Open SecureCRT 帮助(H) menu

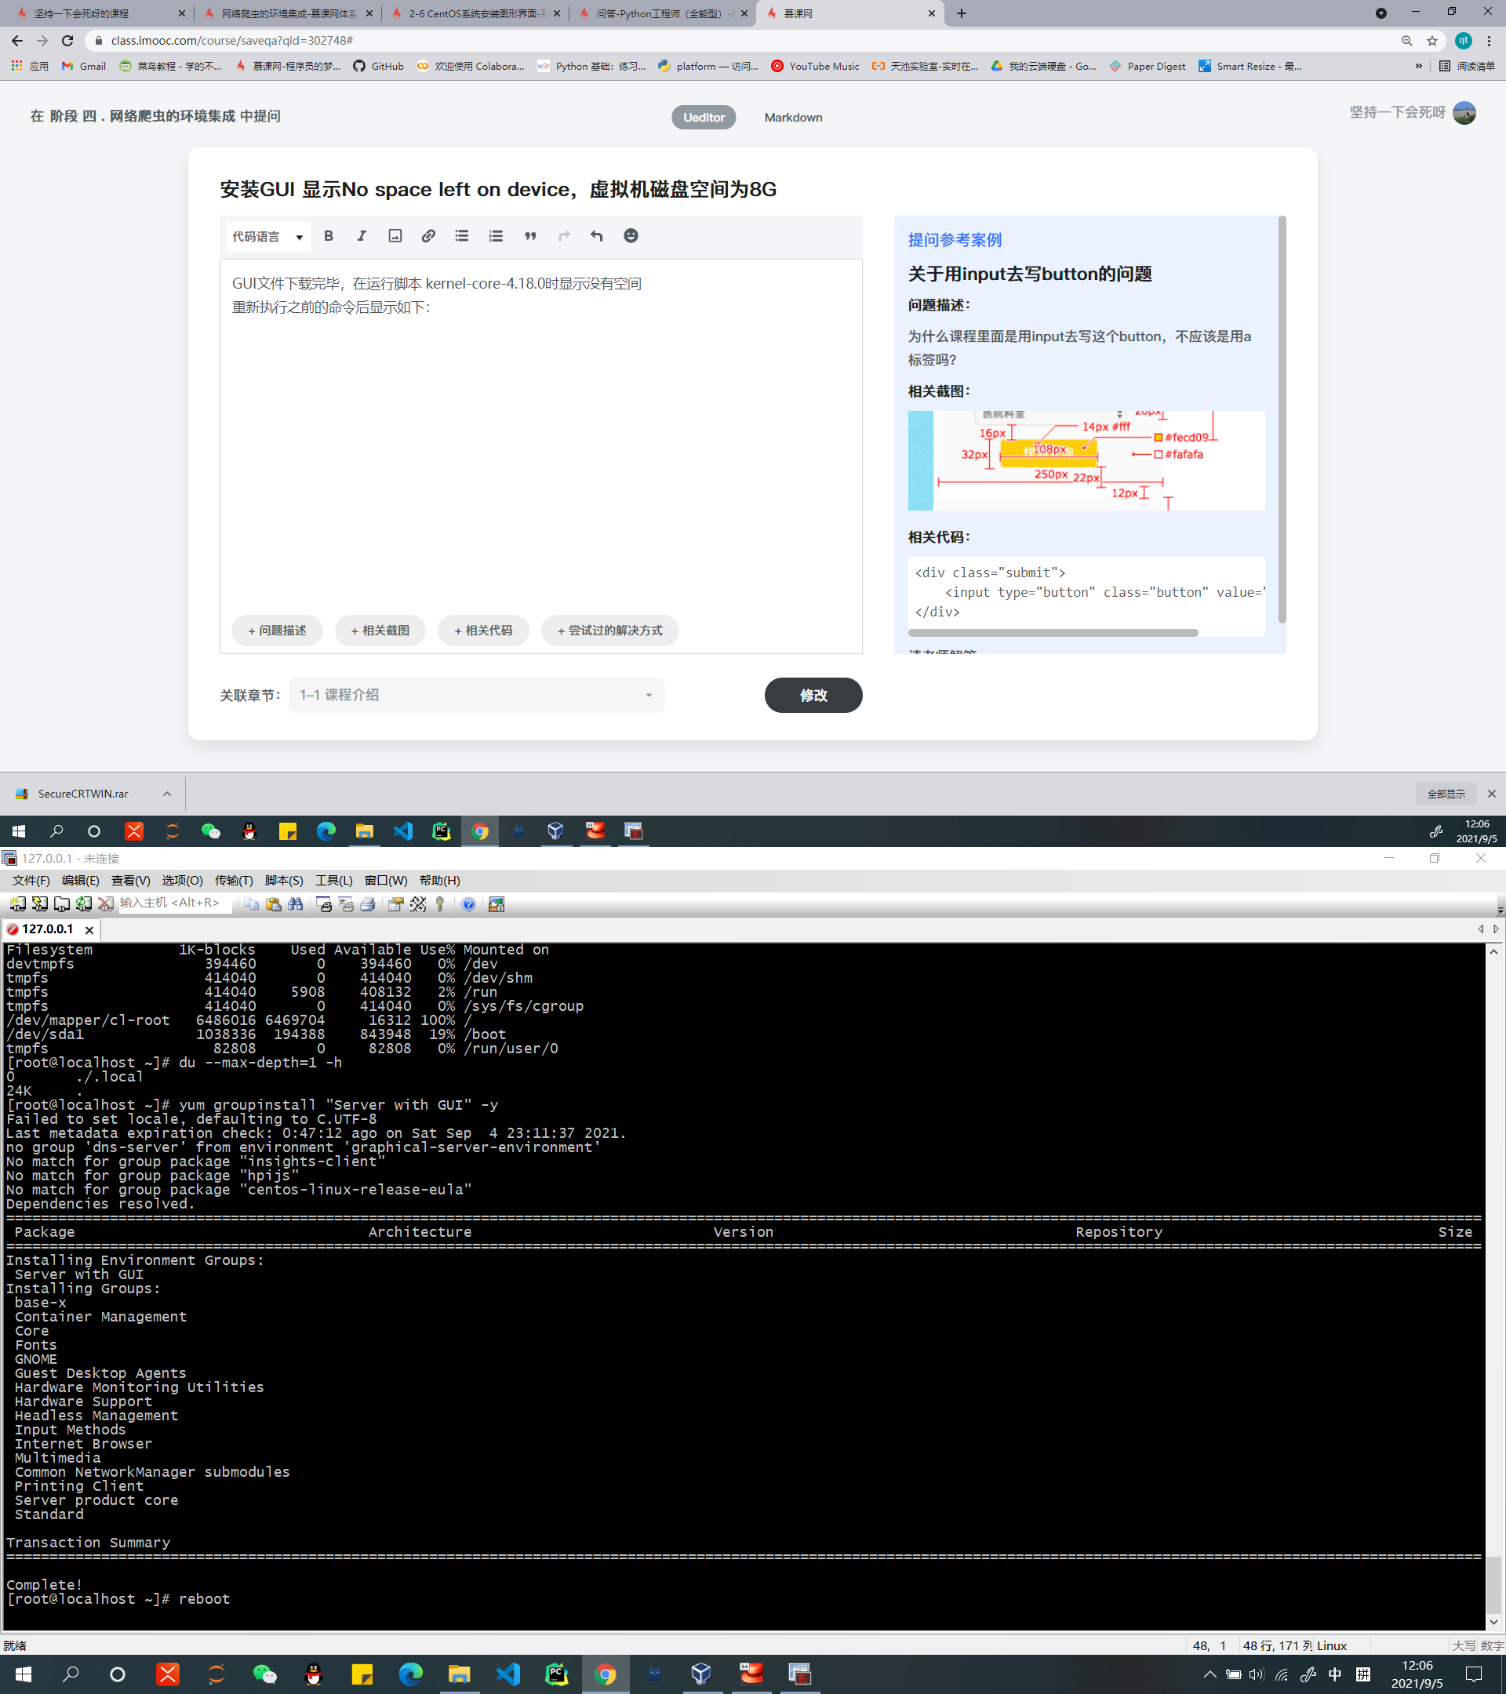click(439, 880)
